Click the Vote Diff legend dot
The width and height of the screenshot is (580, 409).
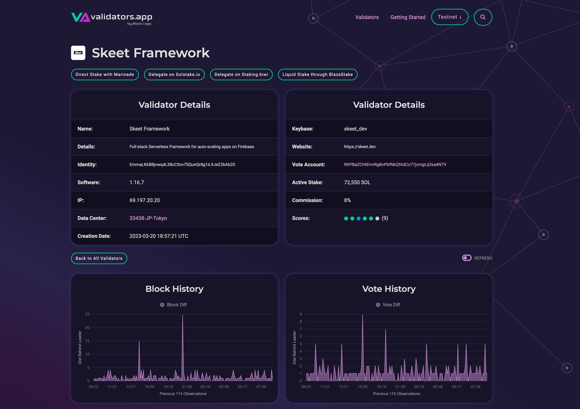tap(378, 305)
